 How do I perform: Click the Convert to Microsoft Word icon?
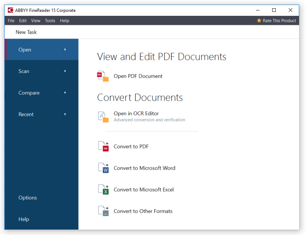103,168
